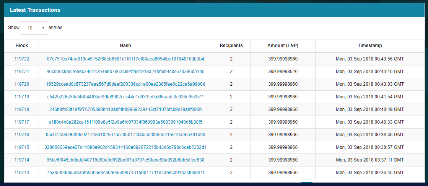Open transaction hash starting with 246b8fb5

pyautogui.click(x=125, y=109)
